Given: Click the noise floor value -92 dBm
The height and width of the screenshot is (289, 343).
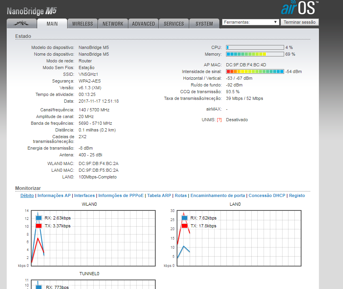Looking at the screenshot, I should coord(234,85).
